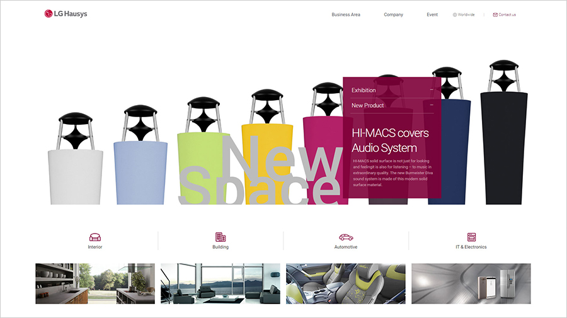Open the car seats automotive thumbnail
The image size is (567, 318).
point(346,283)
